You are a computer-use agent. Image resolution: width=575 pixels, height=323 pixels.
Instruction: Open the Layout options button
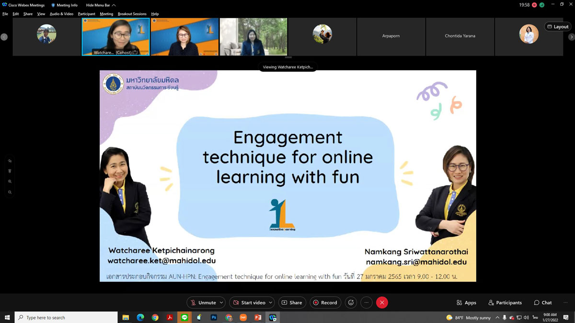point(558,27)
